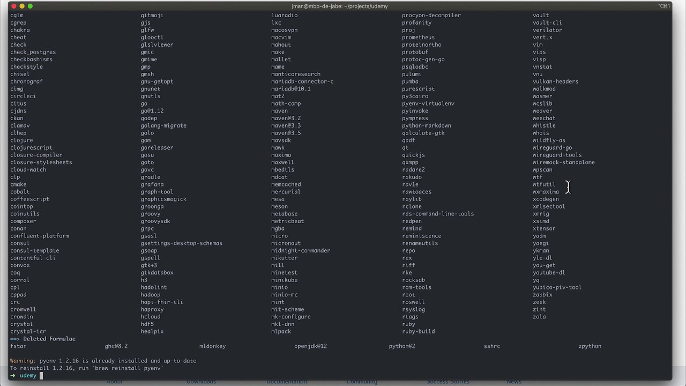Click the 'confluent-platform' formula name
The image size is (686, 386).
pos(39,236)
